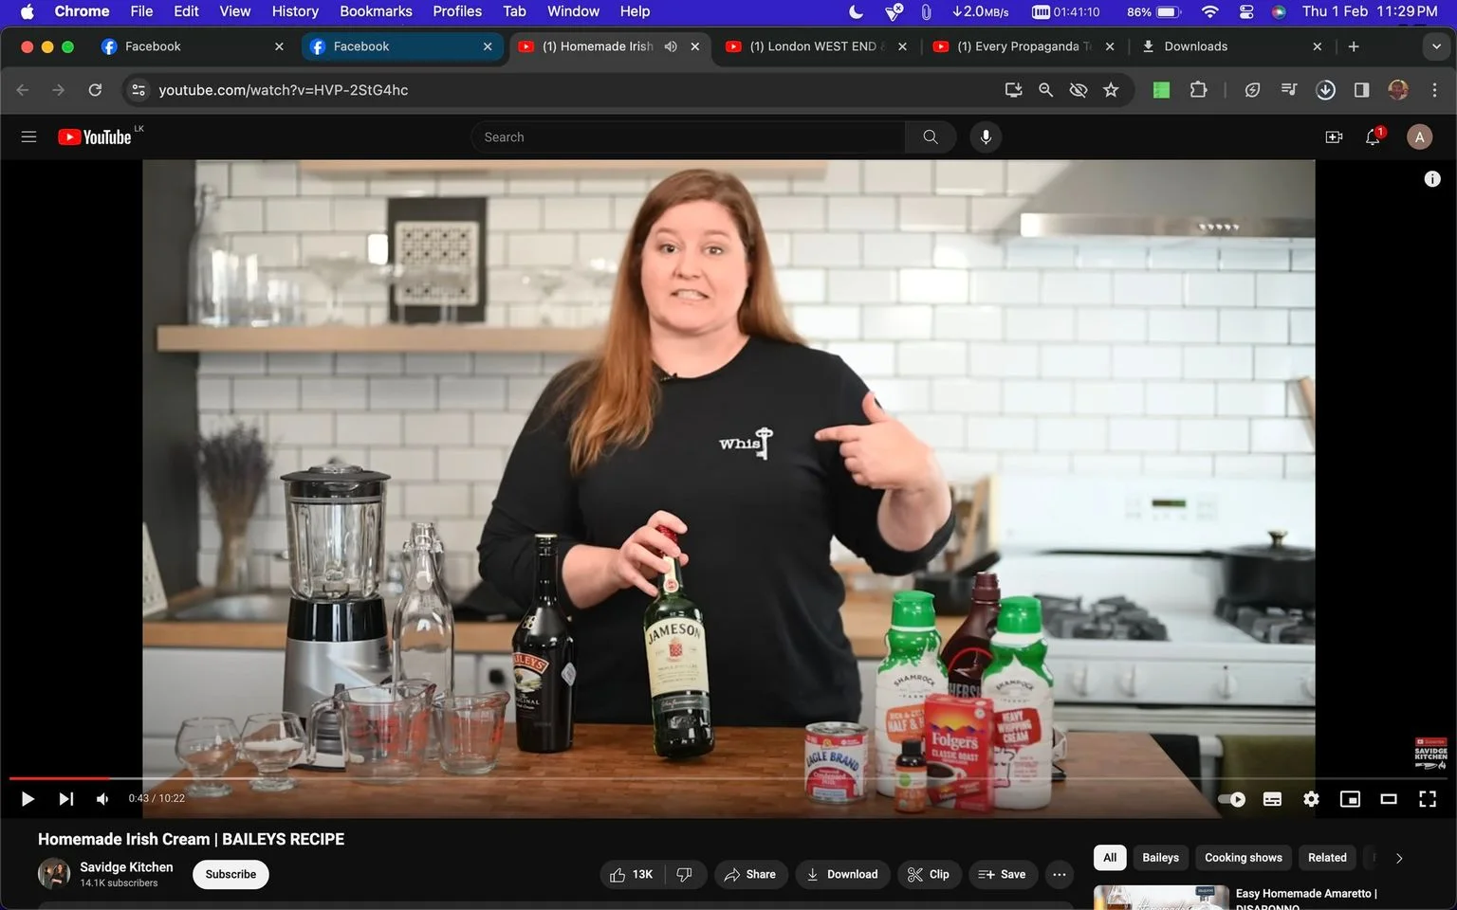Skip to next video
The width and height of the screenshot is (1457, 910).
click(65, 799)
